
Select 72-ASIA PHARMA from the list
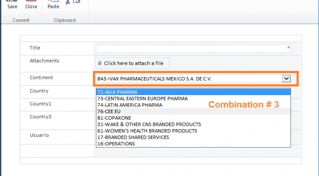(x=193, y=92)
